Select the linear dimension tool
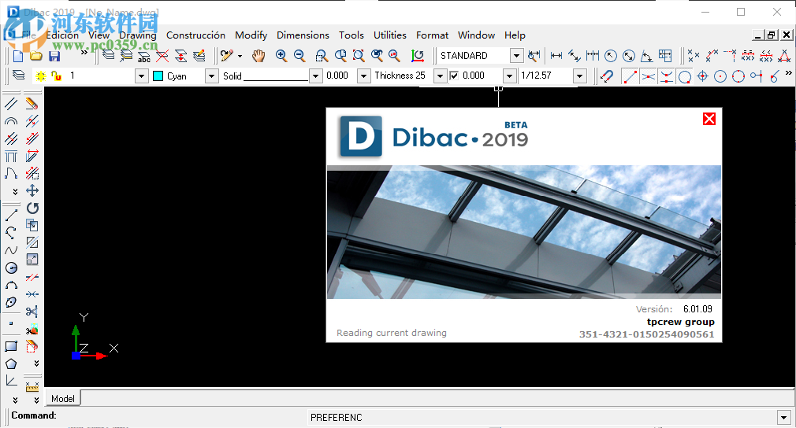 (x=556, y=56)
